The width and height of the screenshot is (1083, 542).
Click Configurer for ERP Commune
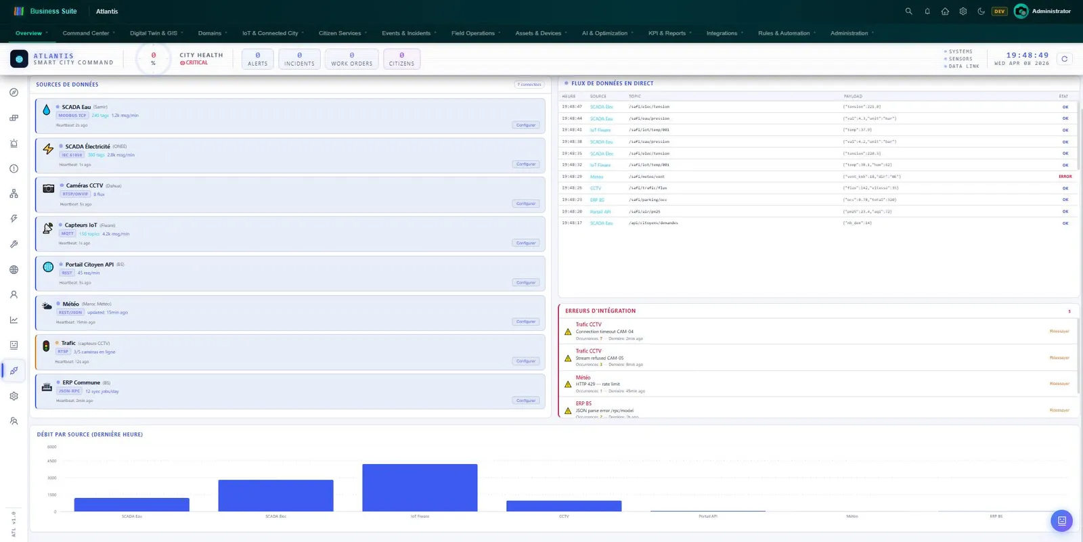point(526,401)
